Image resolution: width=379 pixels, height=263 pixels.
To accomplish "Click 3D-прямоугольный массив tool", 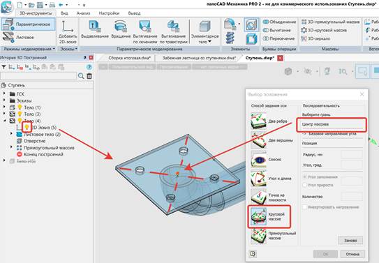I will (x=330, y=22).
